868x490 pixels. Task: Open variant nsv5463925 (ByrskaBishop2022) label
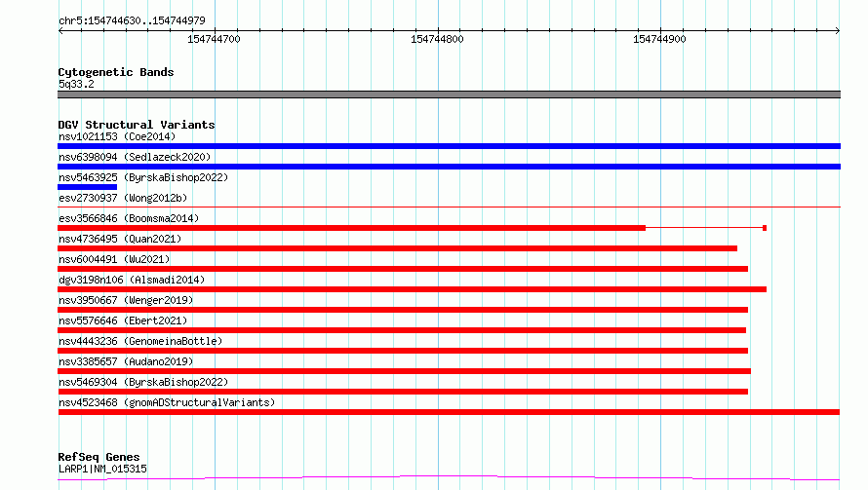tap(143, 177)
